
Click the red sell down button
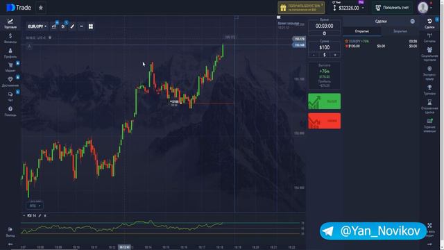[324, 121]
